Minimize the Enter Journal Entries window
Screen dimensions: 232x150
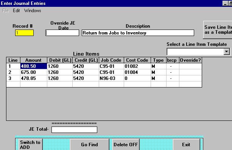click(x=225, y=3)
